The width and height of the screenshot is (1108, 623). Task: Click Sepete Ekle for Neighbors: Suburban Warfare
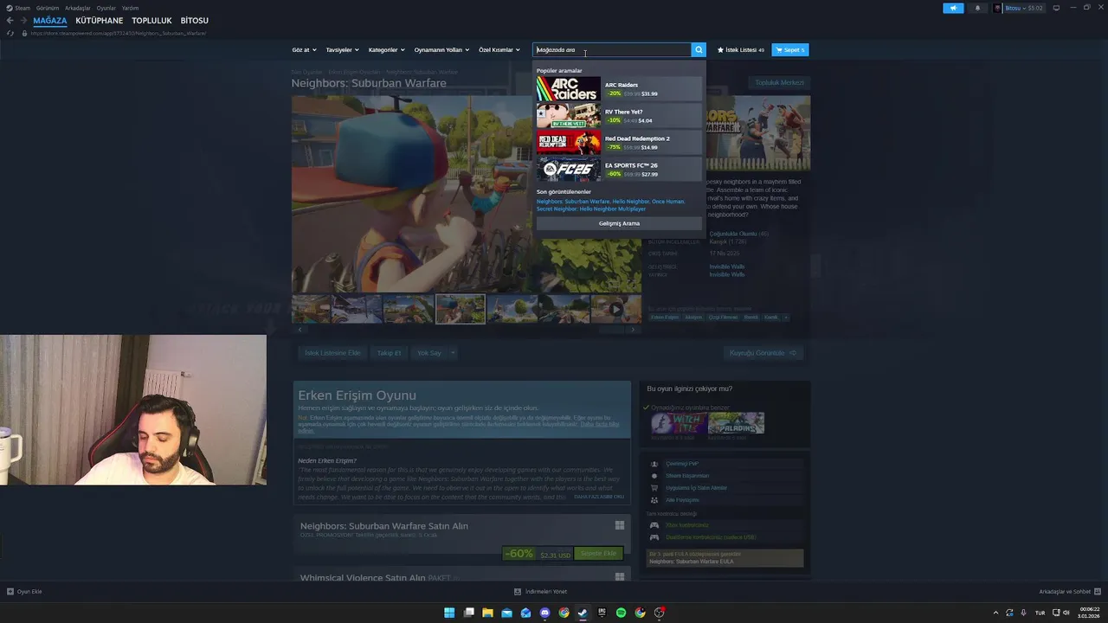tap(598, 554)
